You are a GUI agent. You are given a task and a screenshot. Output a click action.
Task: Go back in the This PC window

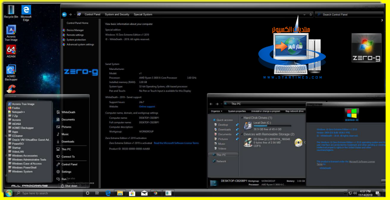click(211, 104)
